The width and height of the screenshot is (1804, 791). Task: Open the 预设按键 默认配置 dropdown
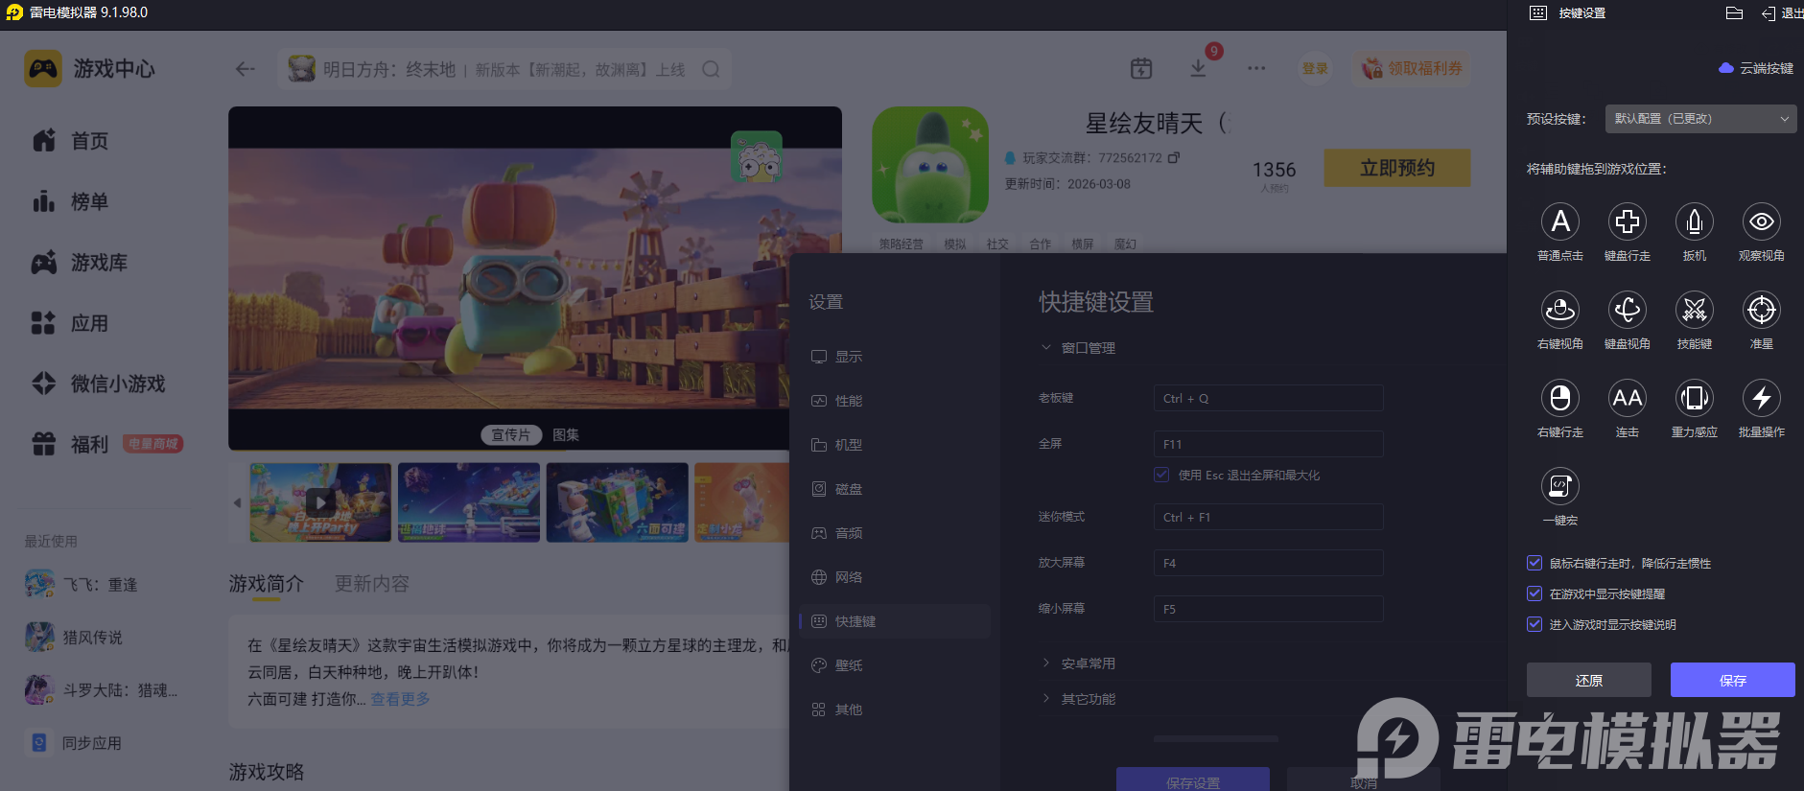click(x=1700, y=119)
